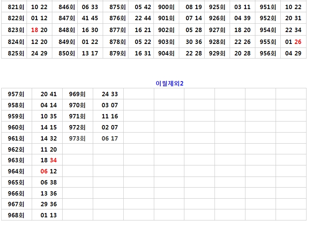
Task: Click the 01 26 cell beside 955회
Action: [x=293, y=42]
